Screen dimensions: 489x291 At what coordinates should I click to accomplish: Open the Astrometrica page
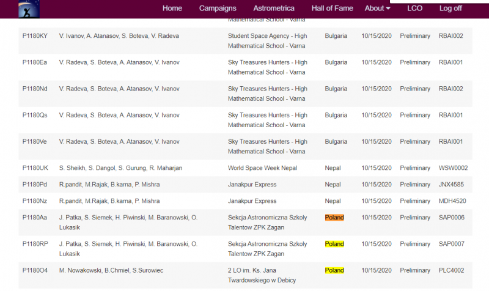(274, 8)
